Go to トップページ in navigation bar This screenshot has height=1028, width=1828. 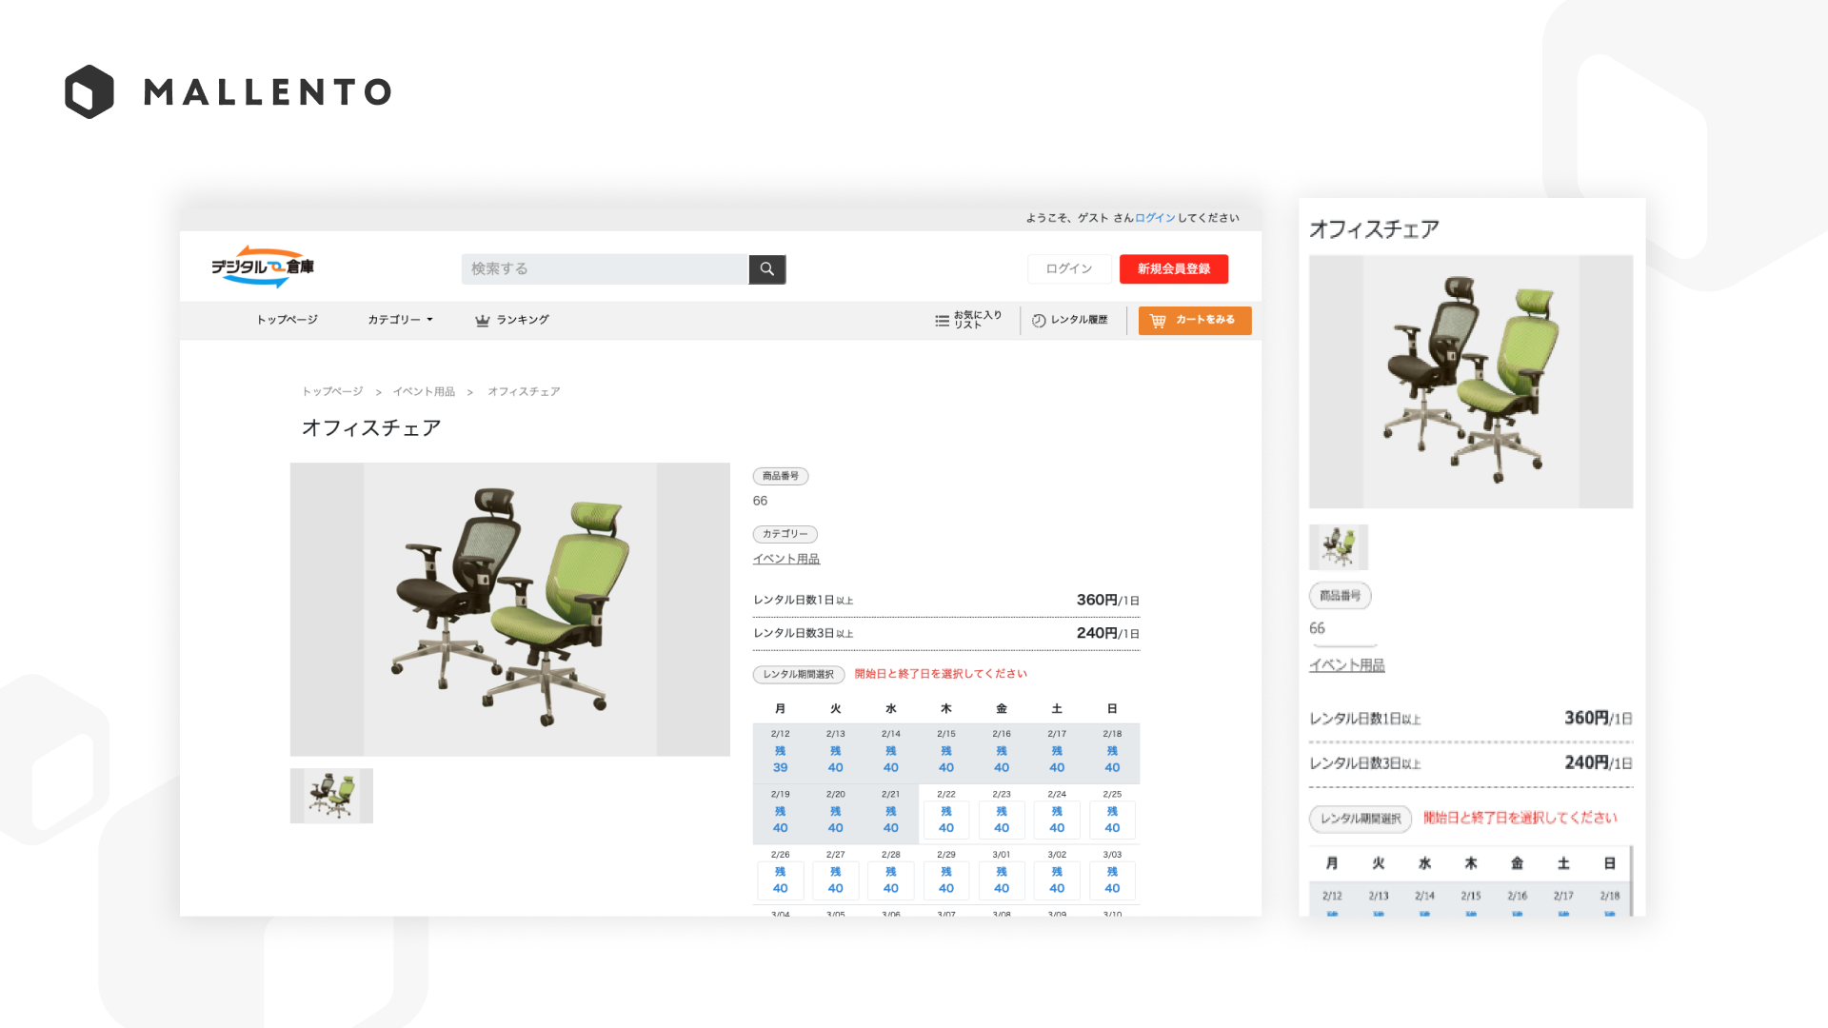[287, 320]
